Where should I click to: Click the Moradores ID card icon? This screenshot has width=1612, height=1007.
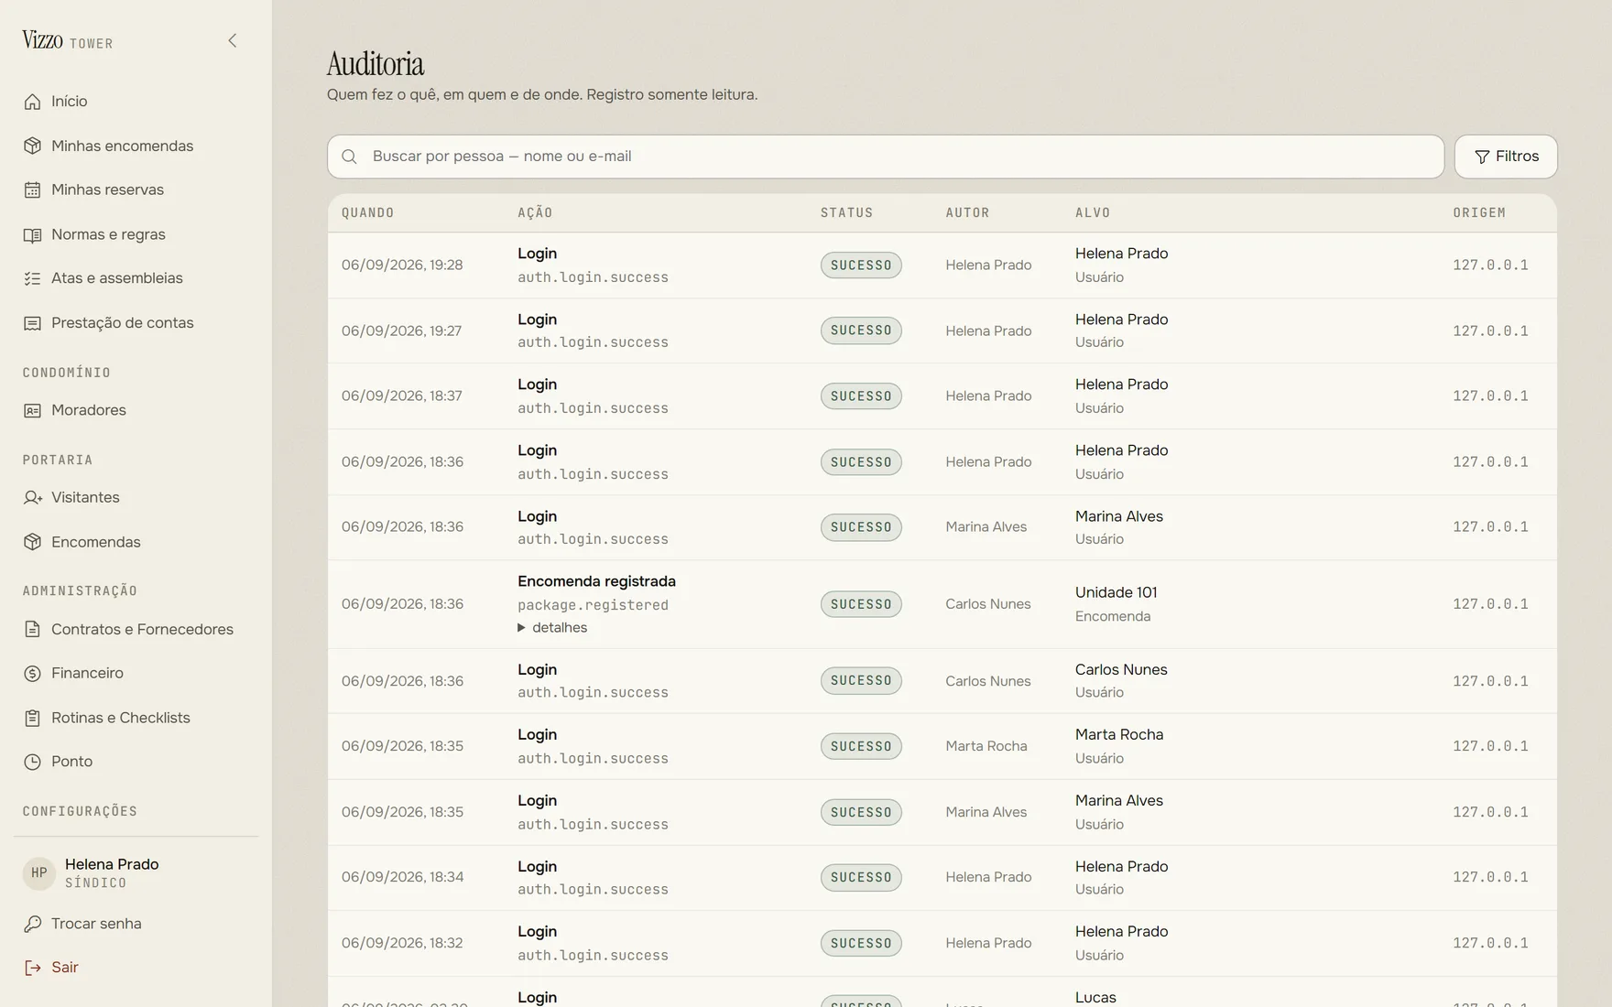[32, 410]
